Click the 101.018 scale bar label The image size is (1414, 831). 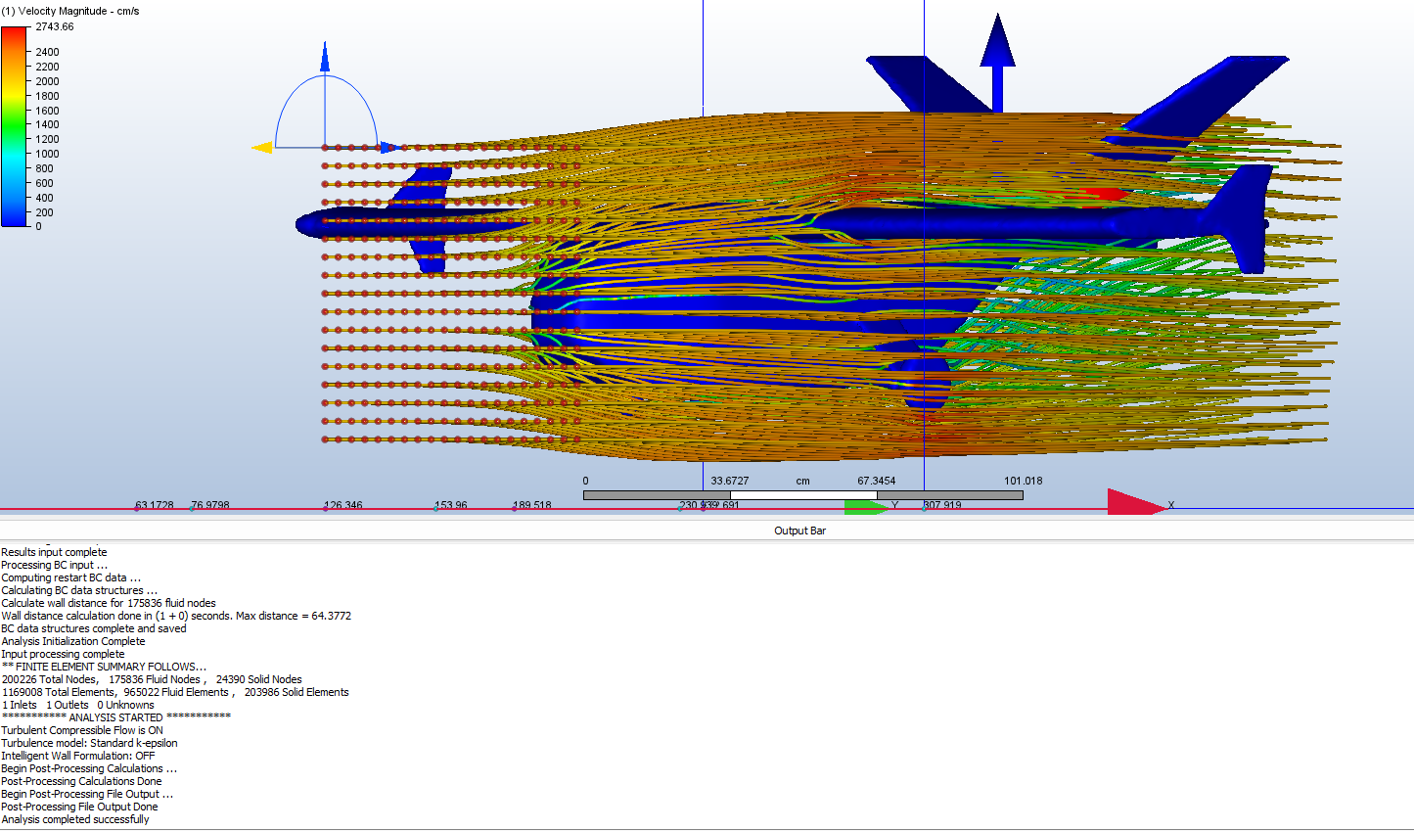point(1024,481)
